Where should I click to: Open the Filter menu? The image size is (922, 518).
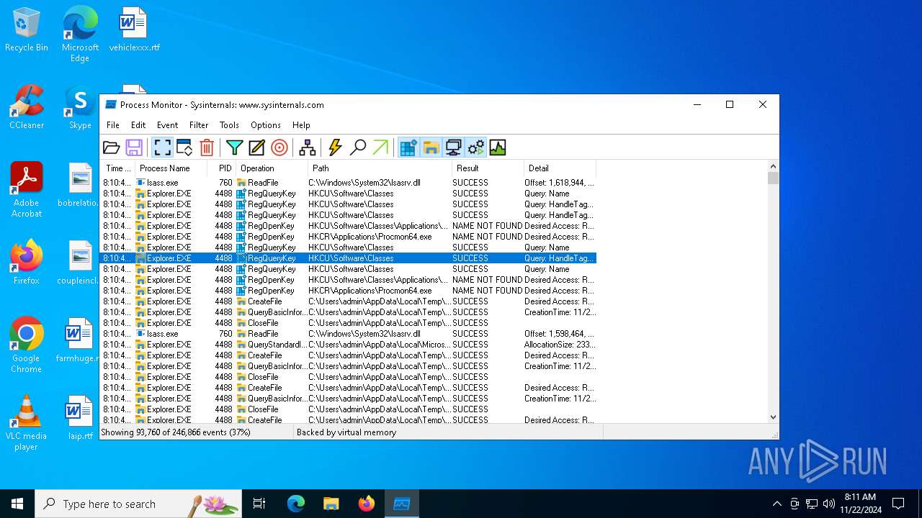click(x=199, y=125)
